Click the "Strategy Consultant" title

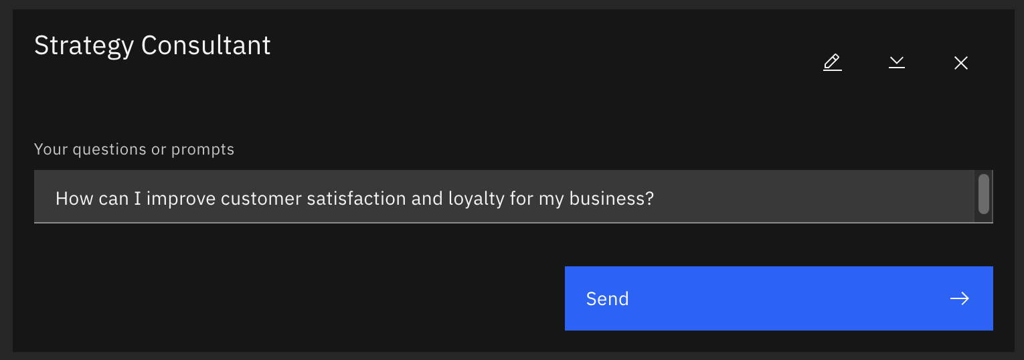(x=152, y=46)
